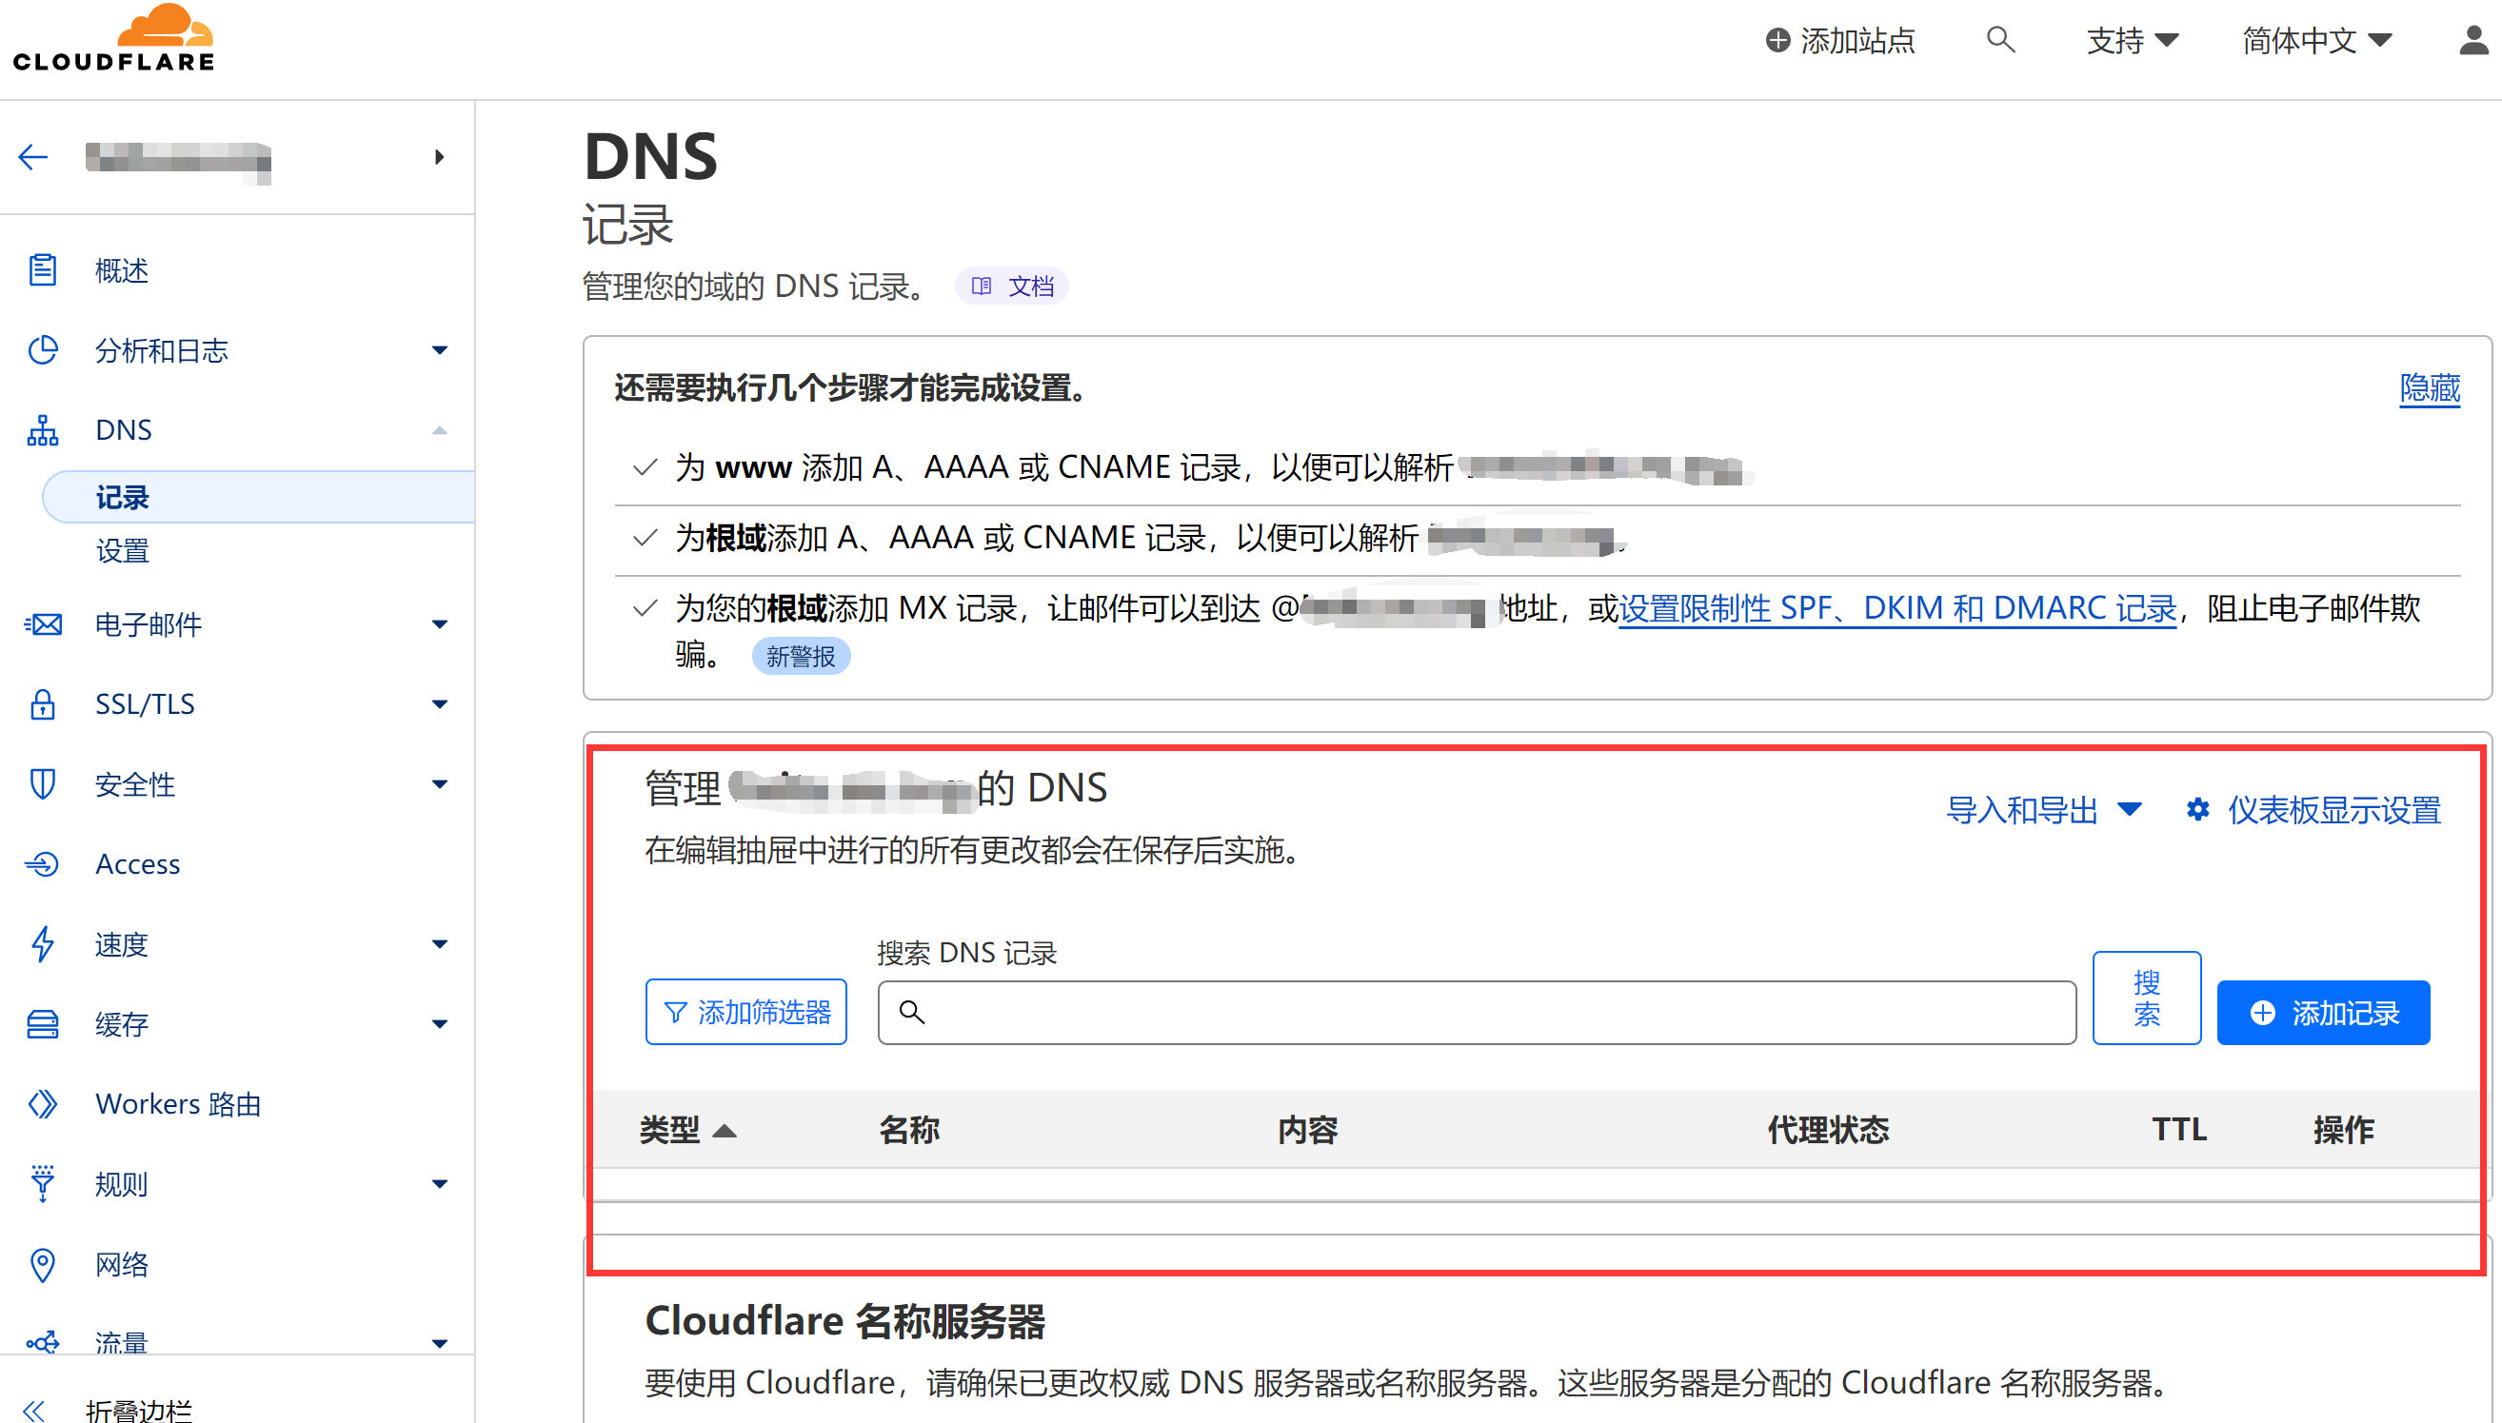Click TTL column header

pyautogui.click(x=2179, y=1130)
